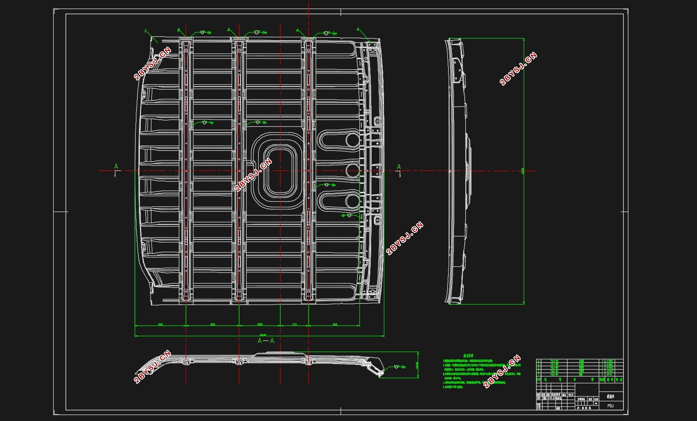Select the 174 dimension value
This screenshot has height=421, width=697.
point(294,325)
